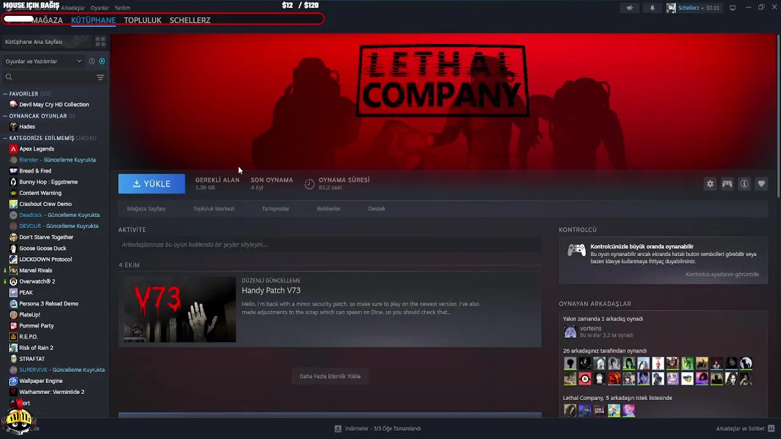Open controller layout icon

click(x=727, y=184)
